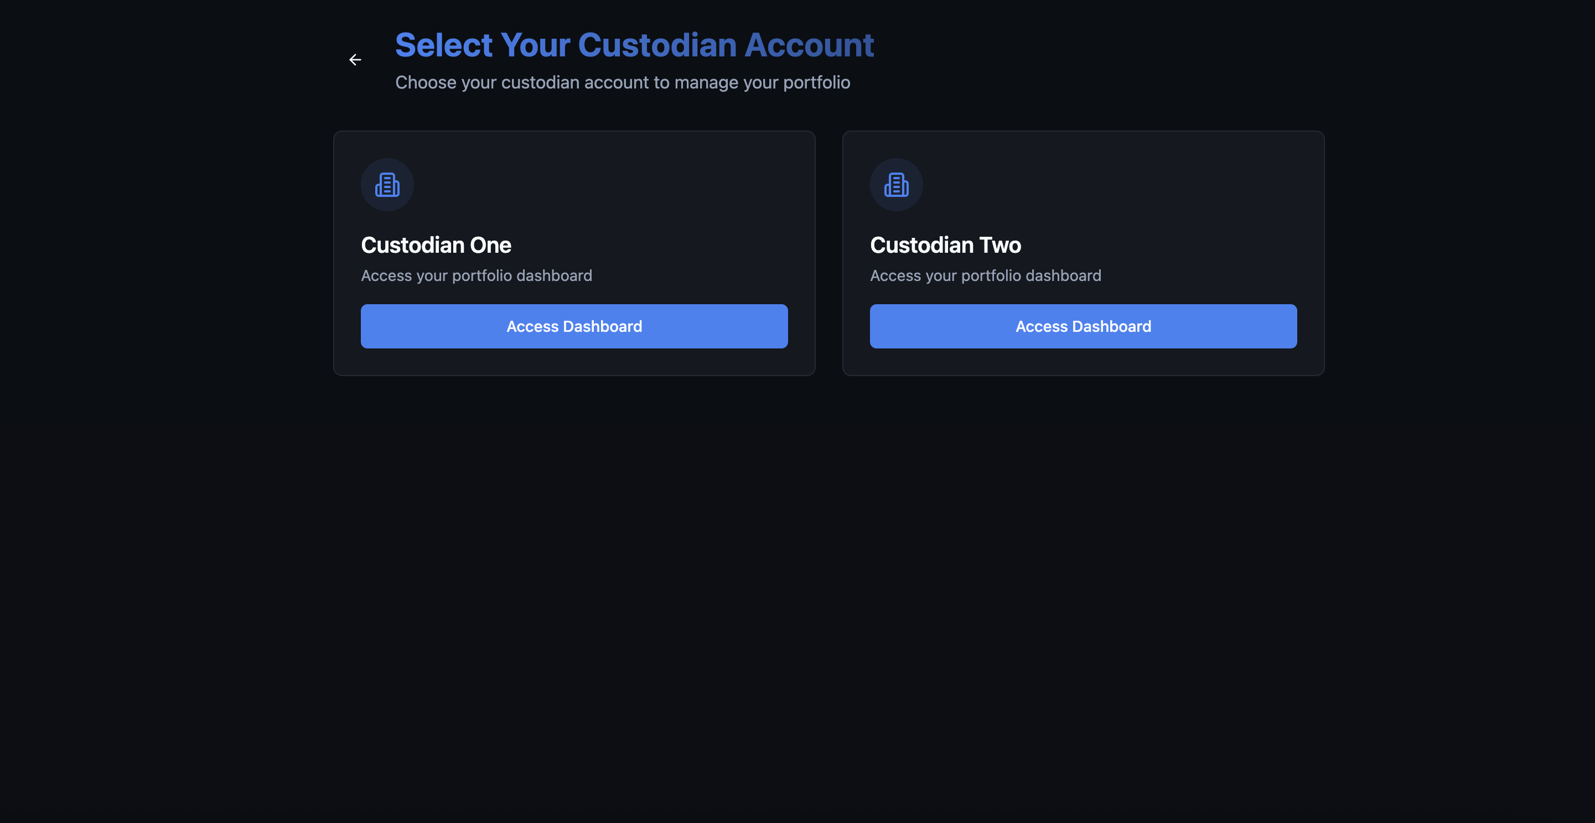Image resolution: width=1595 pixels, height=823 pixels.
Task: Select the office icon above Custodian Two
Action: point(896,184)
